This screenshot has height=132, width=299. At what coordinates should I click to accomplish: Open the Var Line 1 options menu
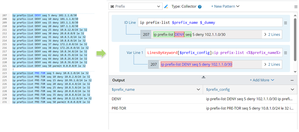coord(286,53)
